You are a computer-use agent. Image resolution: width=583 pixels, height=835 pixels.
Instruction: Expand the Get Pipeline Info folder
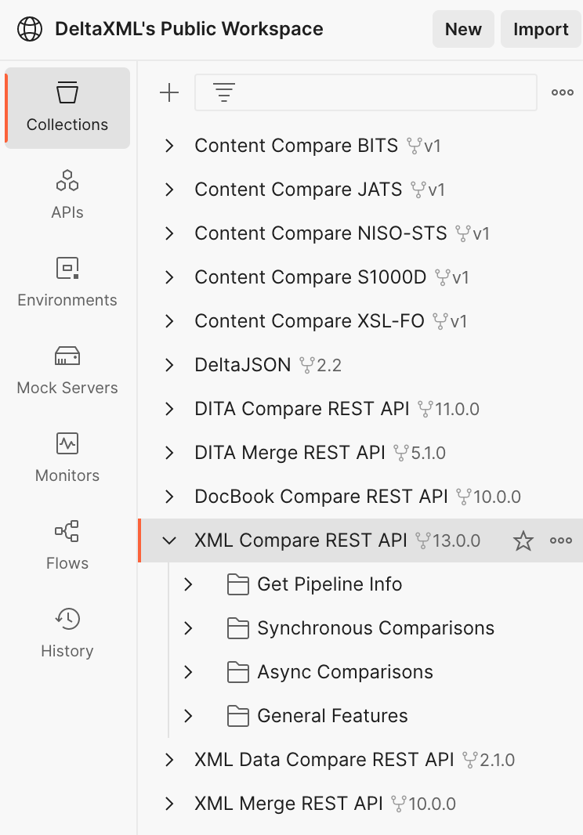point(188,584)
